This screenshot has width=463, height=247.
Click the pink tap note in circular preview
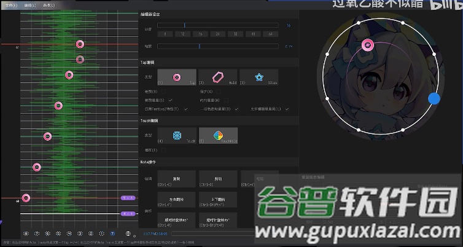[367, 44]
